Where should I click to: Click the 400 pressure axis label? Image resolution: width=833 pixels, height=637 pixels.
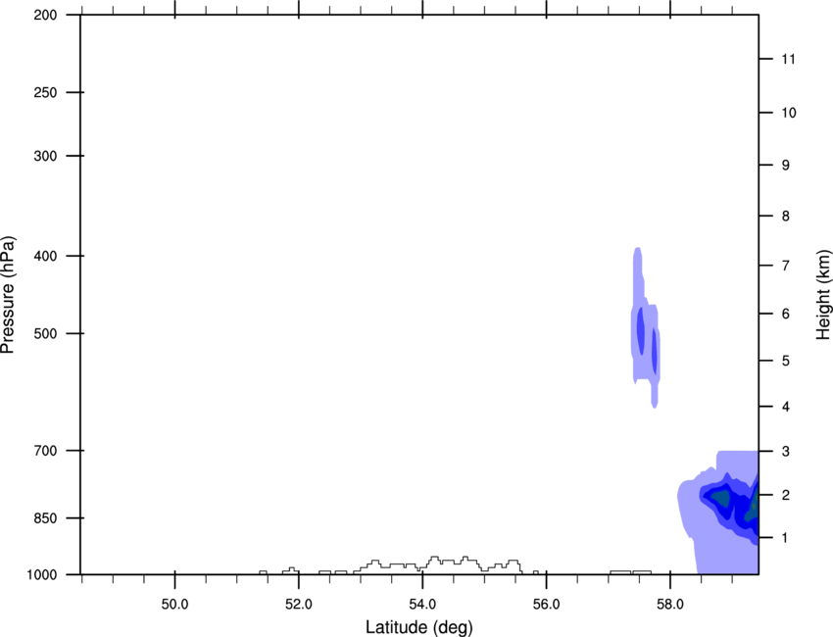click(45, 256)
